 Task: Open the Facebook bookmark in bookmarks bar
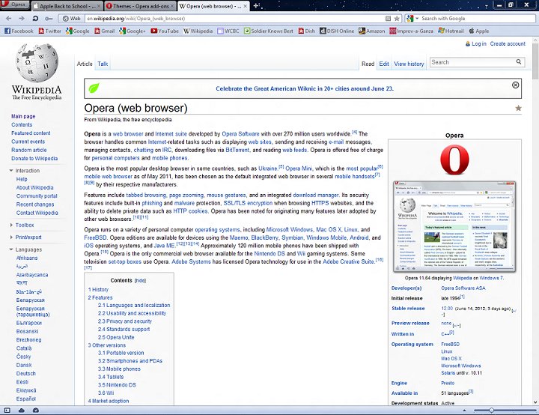click(x=19, y=31)
